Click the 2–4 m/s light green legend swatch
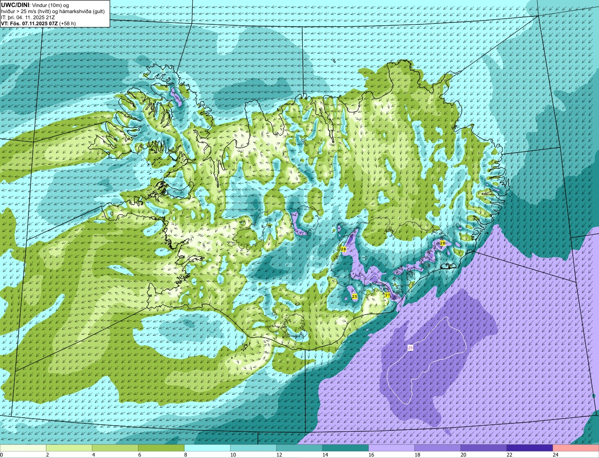 click(69, 448)
